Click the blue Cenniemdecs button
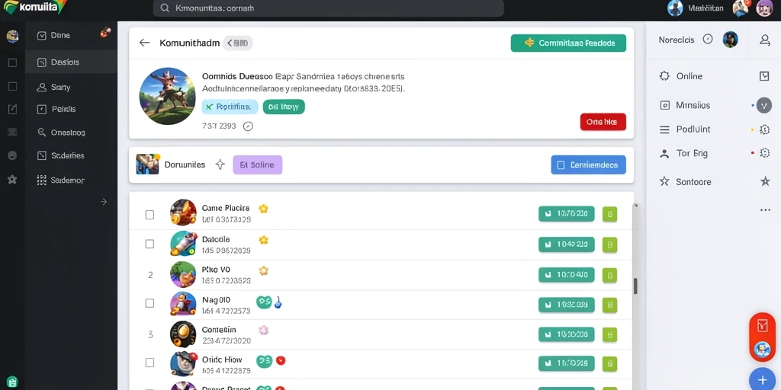 tap(588, 165)
